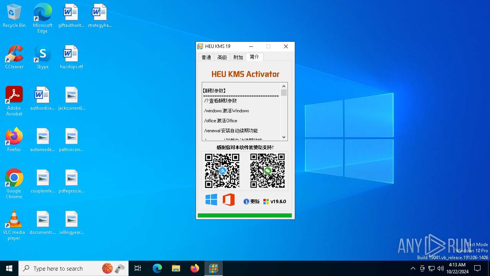The width and height of the screenshot is (490, 276).
Task: Minimize the HEU KMS 19 window
Action: coord(251,46)
